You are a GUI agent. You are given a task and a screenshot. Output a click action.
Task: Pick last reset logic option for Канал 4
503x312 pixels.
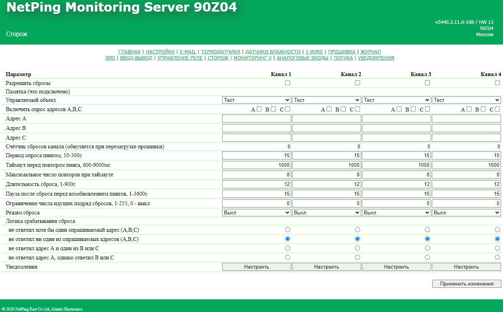click(x=498, y=257)
